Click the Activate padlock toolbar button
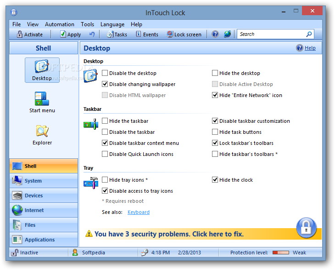 click(x=30, y=34)
